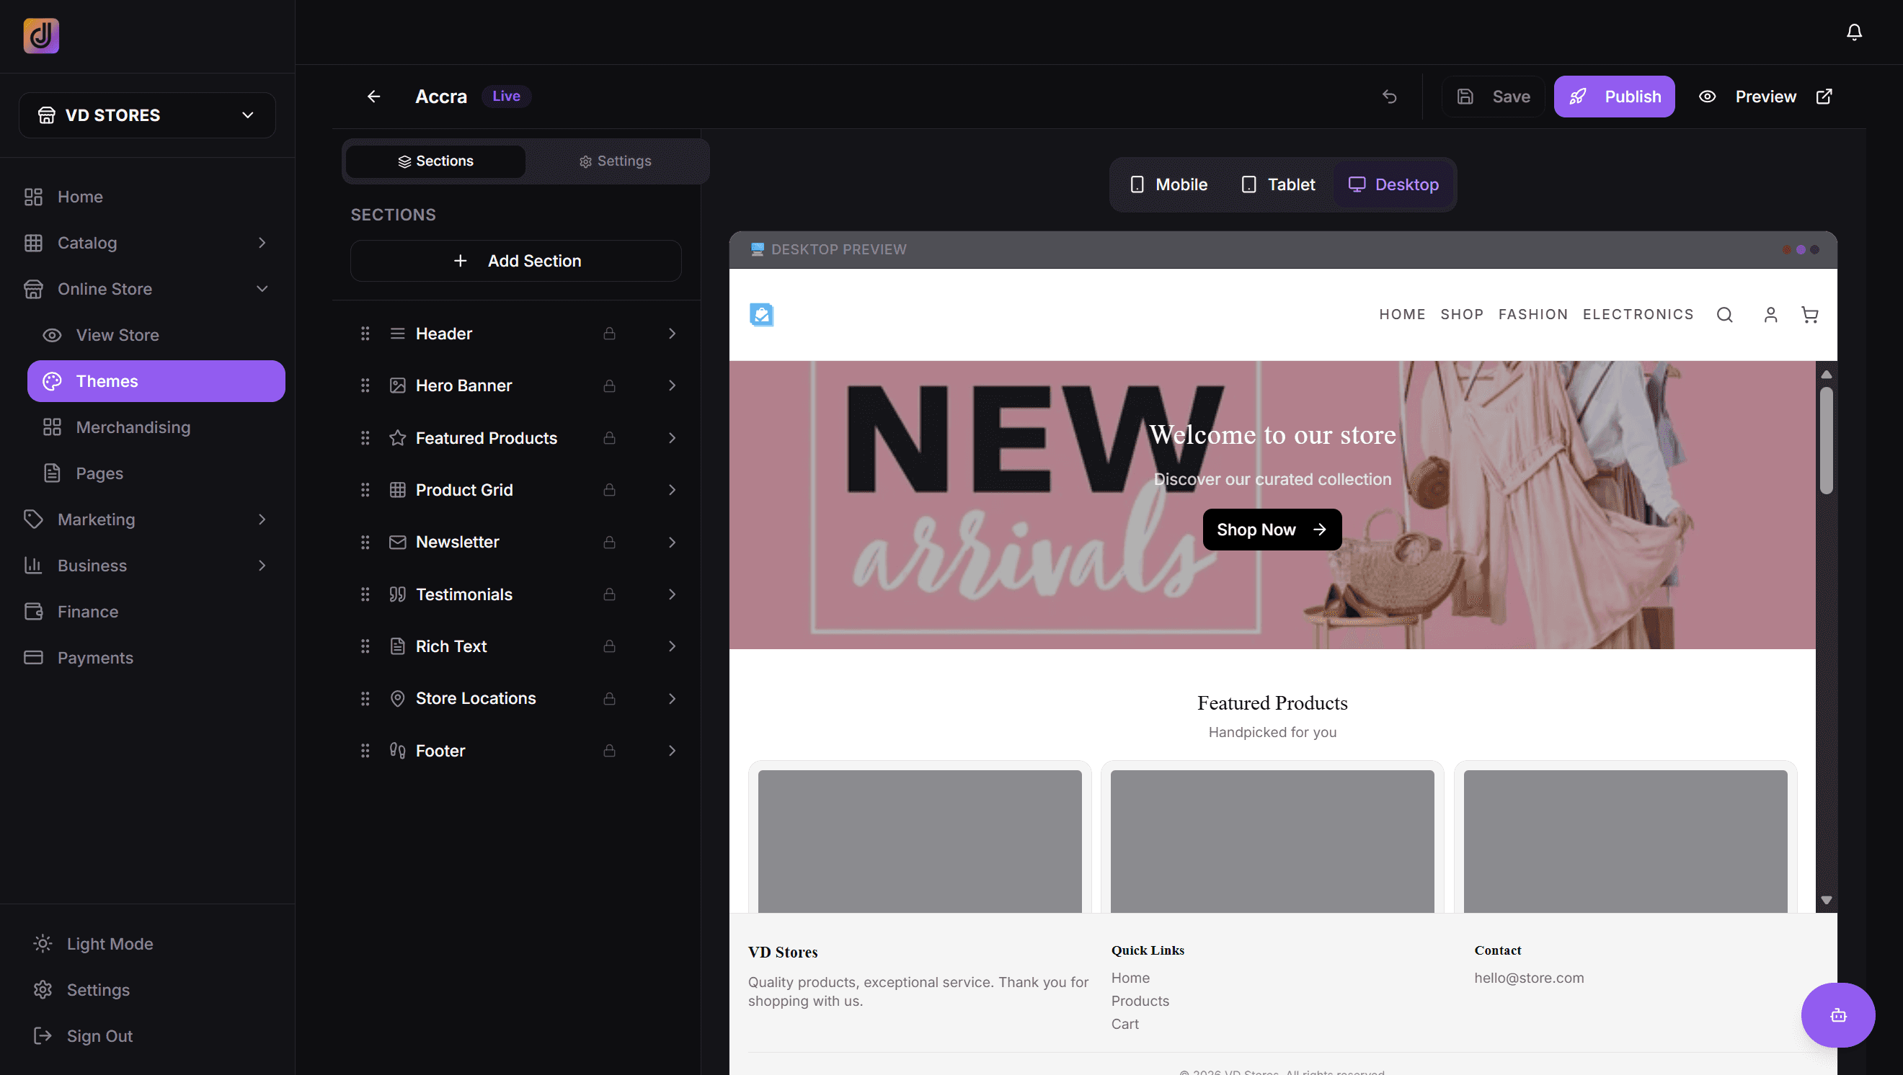Switch to the Settings tab
Viewport: 1903px width, 1075px height.
616,161
